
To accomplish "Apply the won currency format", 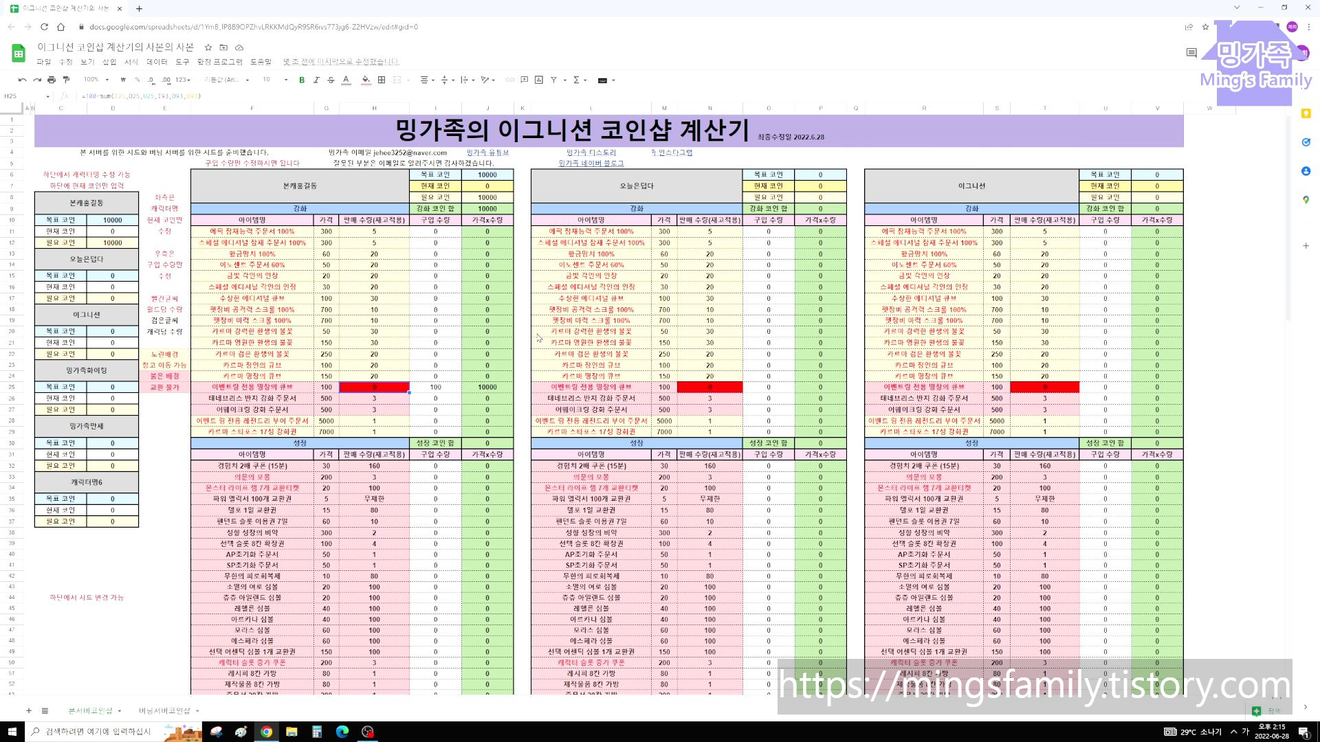I will pyautogui.click(x=124, y=80).
